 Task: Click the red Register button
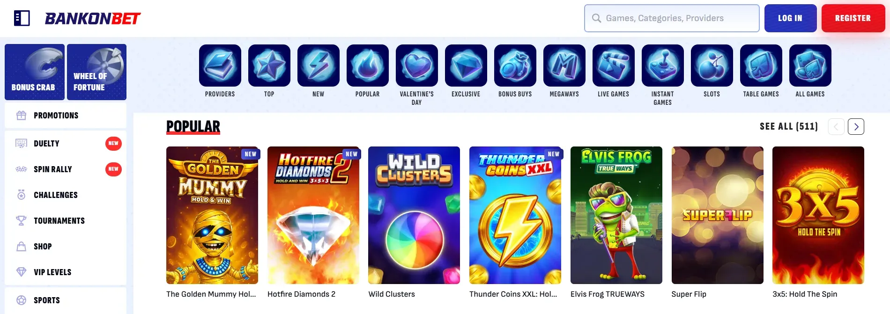point(853,18)
